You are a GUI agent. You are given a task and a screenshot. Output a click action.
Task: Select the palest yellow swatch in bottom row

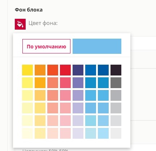pos(27,133)
